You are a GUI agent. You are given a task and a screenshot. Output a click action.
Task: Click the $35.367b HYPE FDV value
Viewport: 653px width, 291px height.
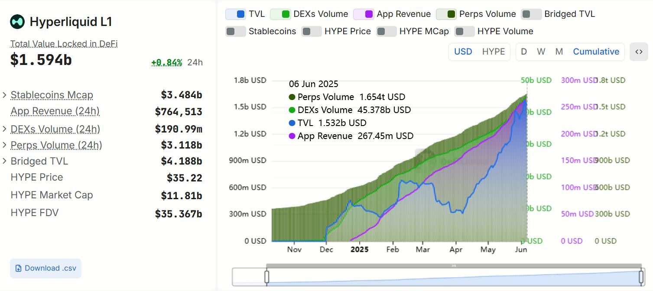click(x=179, y=213)
